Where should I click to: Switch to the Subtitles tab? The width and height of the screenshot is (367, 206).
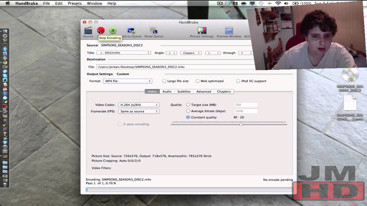click(x=184, y=92)
